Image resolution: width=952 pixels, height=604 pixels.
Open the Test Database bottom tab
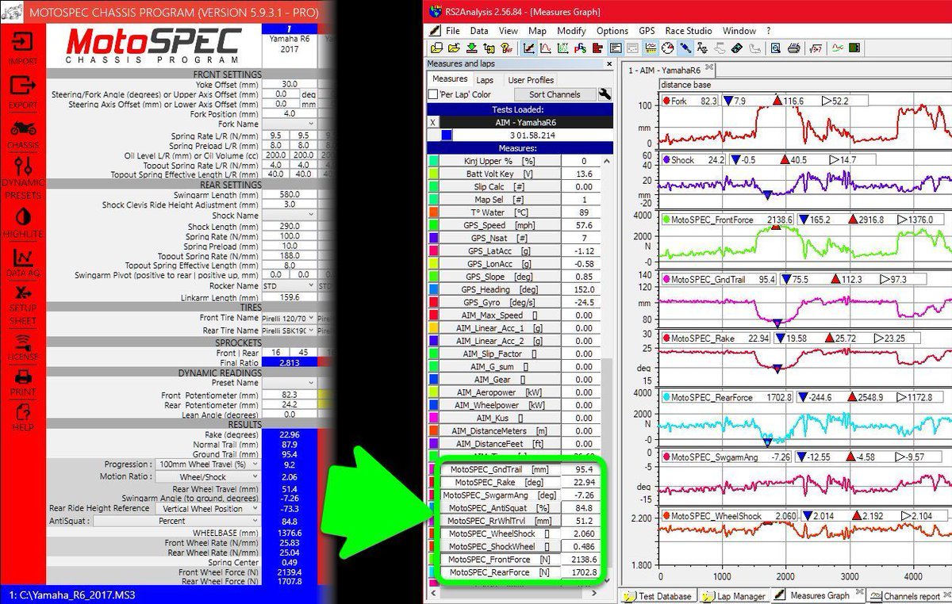(658, 596)
